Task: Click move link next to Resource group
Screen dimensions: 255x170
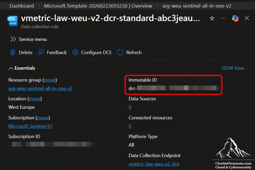Action: pyautogui.click(x=50, y=80)
